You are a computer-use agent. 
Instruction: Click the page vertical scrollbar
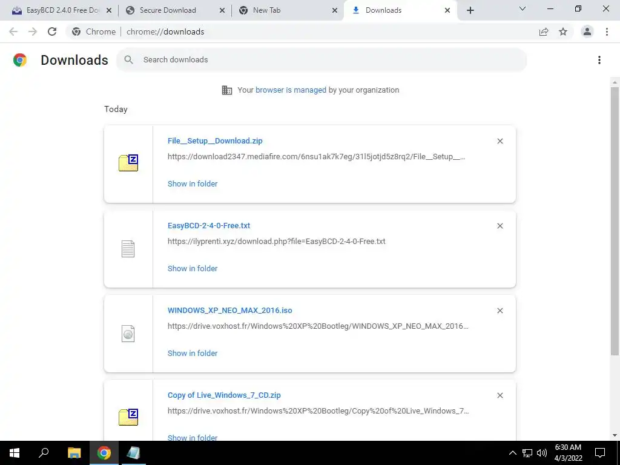tap(615, 222)
